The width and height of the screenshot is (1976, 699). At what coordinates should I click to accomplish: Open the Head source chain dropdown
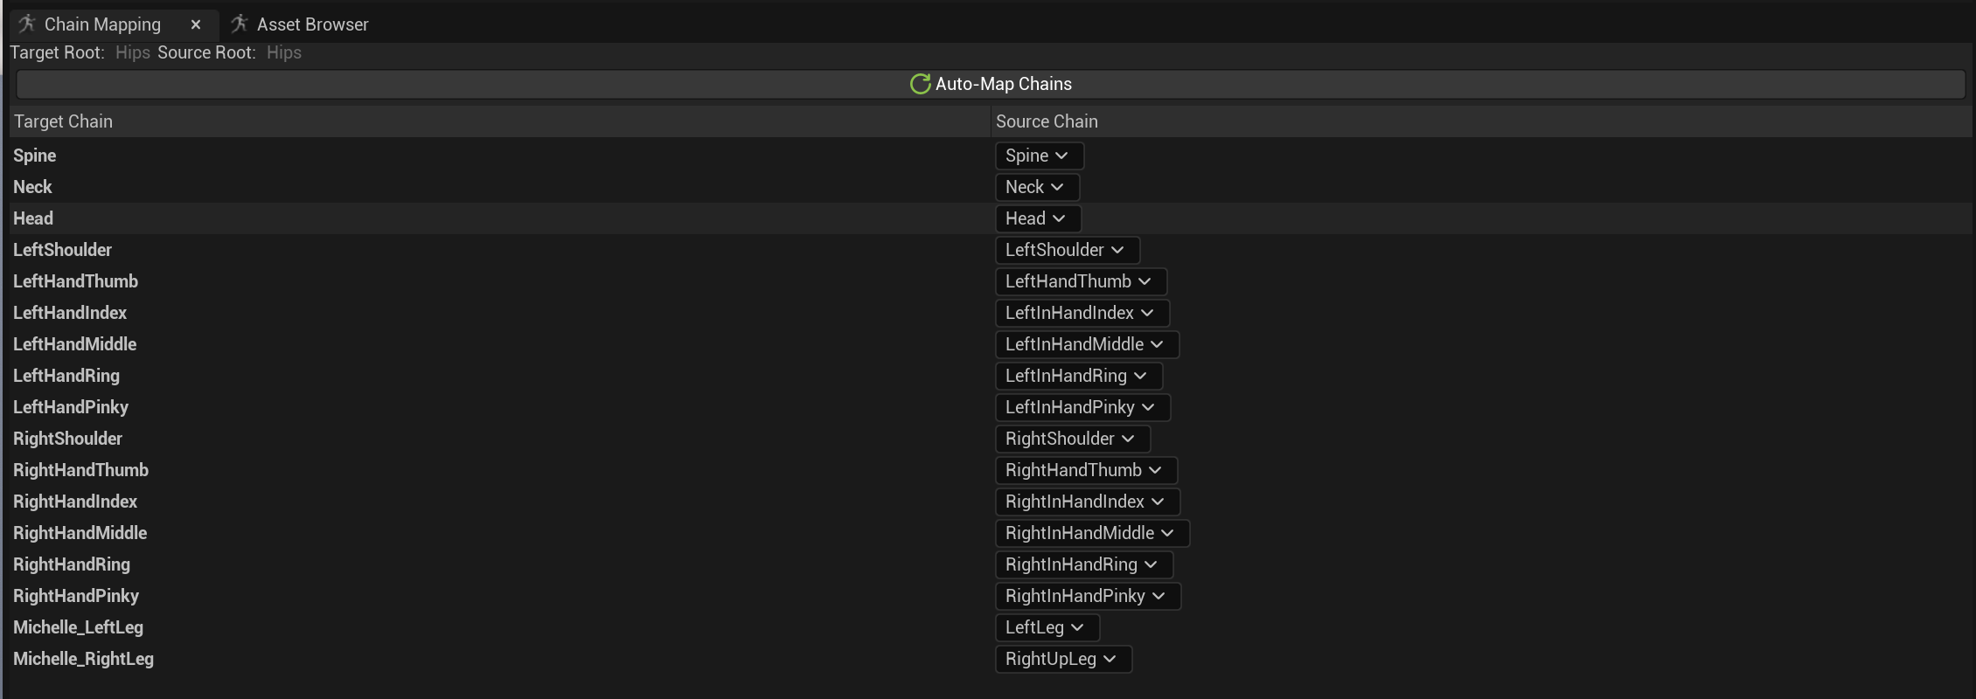pyautogui.click(x=1039, y=218)
